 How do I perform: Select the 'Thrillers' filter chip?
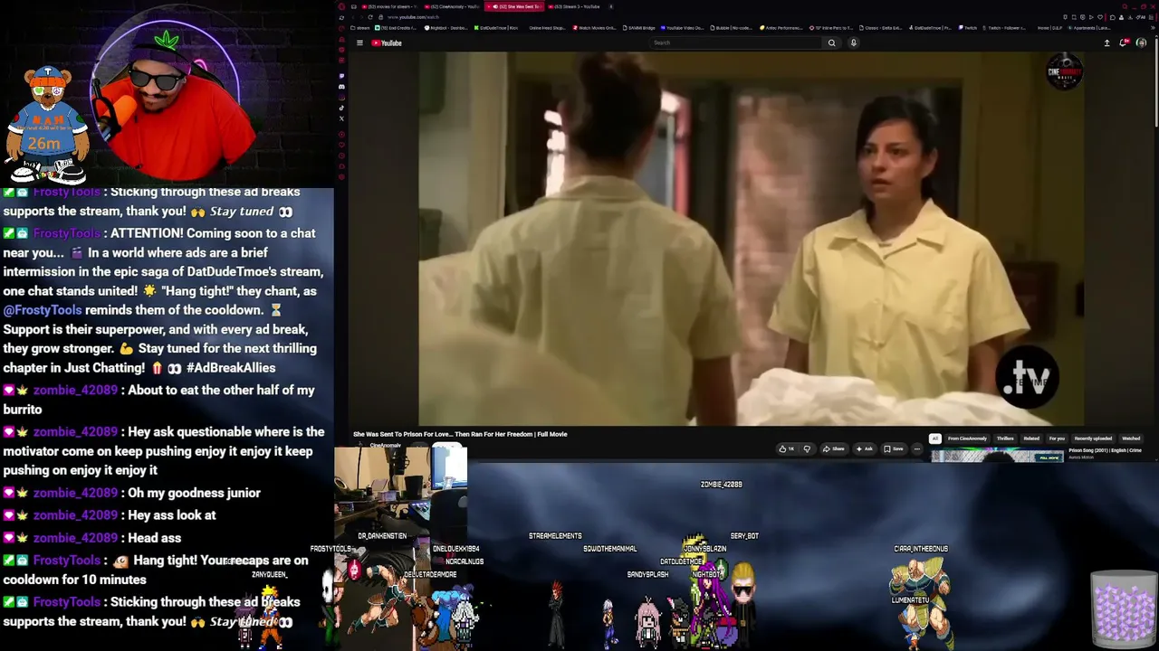[x=1005, y=439]
